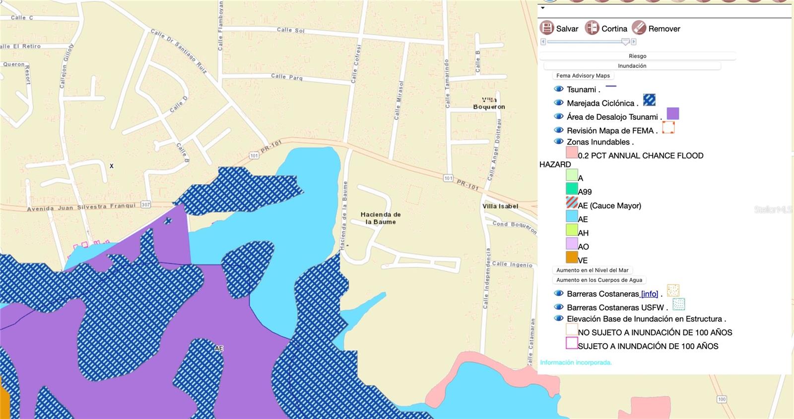This screenshot has width=794, height=419.
Task: Collapse the Riesgo section header
Action: [637, 56]
